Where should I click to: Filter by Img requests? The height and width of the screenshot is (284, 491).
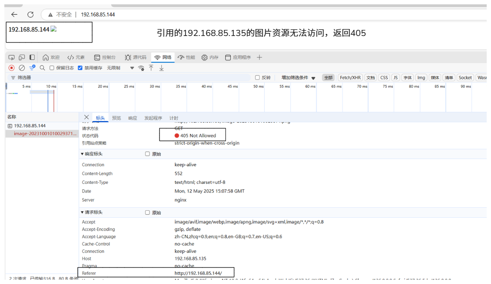coord(421,78)
